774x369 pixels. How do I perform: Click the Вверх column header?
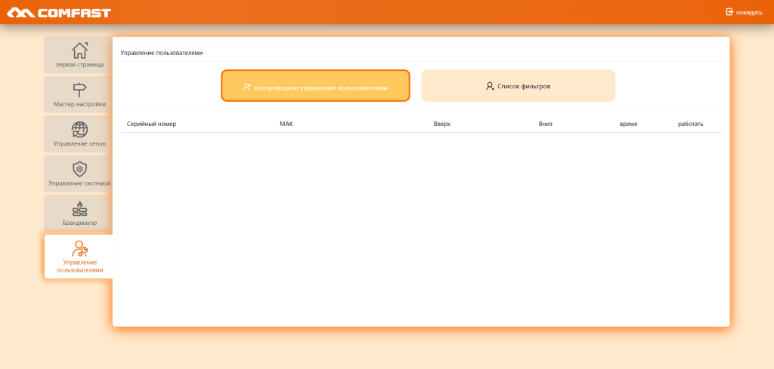441,124
